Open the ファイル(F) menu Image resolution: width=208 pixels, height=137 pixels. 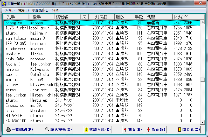9,10
